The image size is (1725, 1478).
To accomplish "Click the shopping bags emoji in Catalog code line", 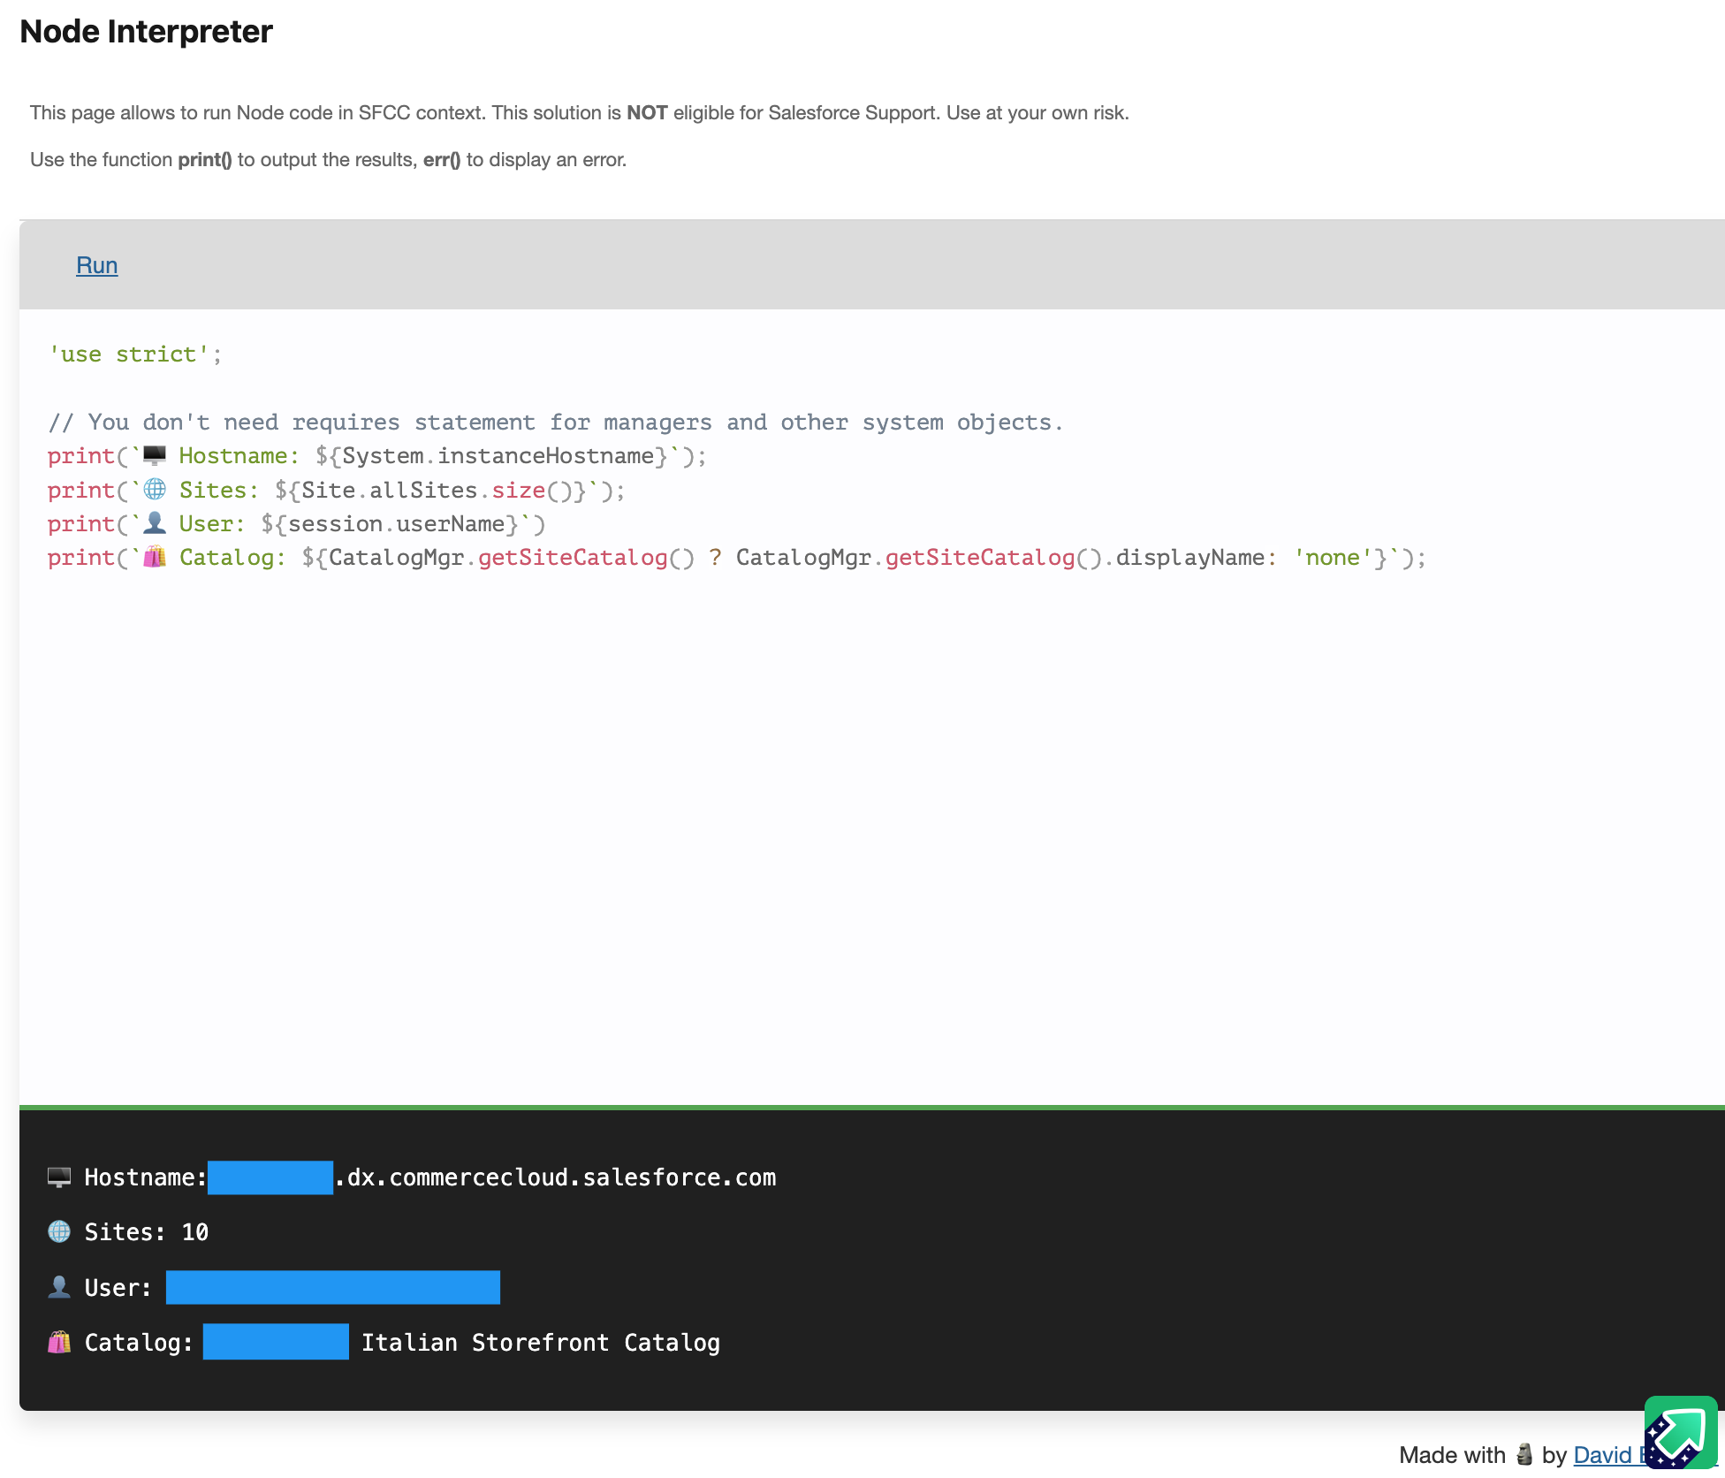I will tap(155, 557).
